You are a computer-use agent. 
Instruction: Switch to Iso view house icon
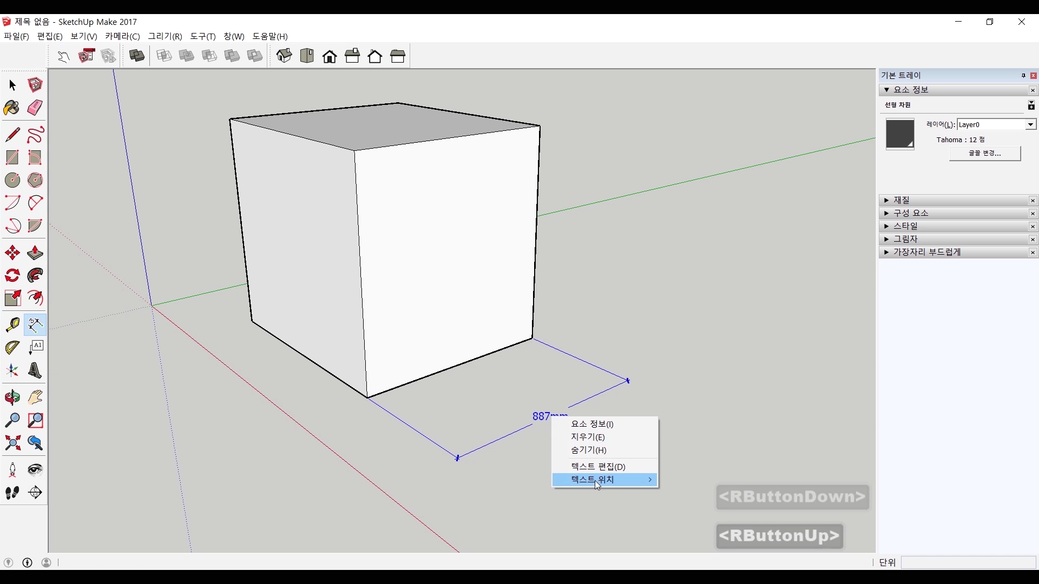pyautogui.click(x=284, y=56)
